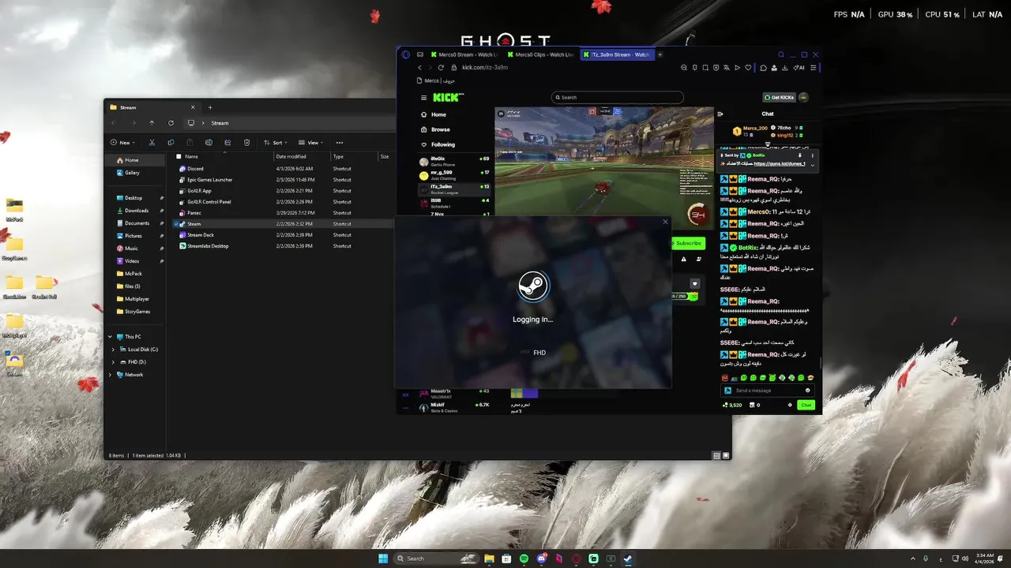
Task: Select Streamlabs Desktop shortcut
Action: (208, 246)
